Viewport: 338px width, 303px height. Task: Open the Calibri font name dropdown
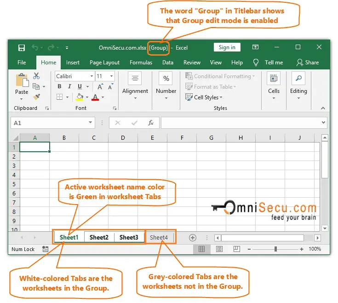[x=92, y=76]
